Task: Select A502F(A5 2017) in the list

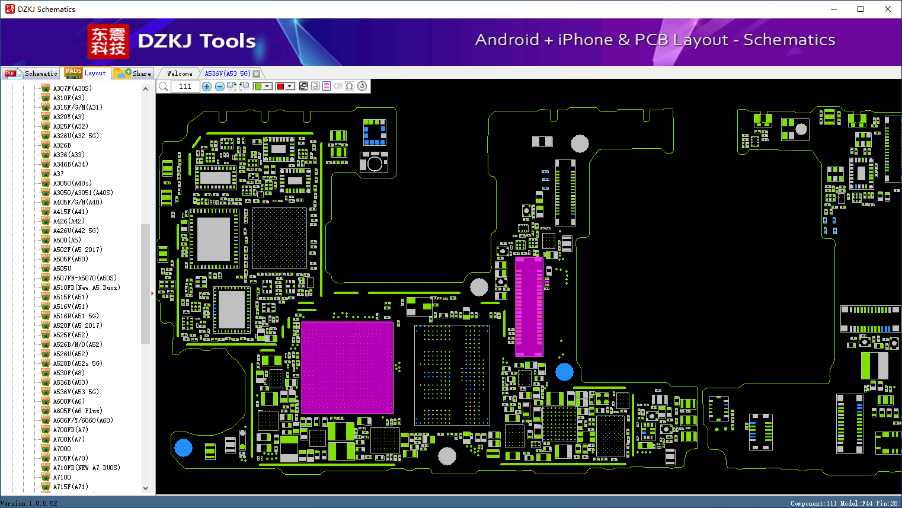Action: (78, 250)
